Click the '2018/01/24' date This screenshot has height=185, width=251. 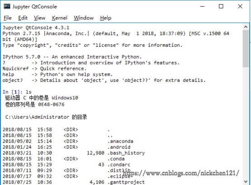(17, 147)
